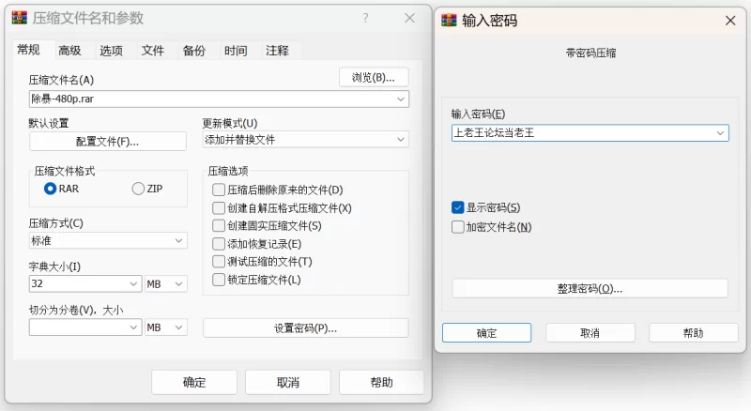The image size is (751, 411).
Task: Uncheck the 显示密码 checkbox
Action: pos(458,207)
